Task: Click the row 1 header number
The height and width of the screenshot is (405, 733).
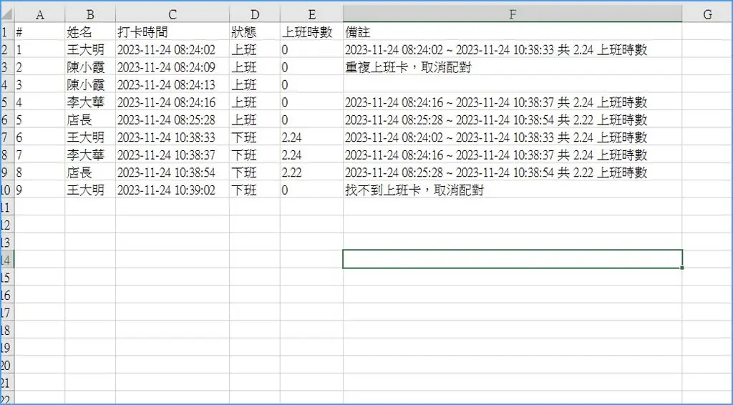Action: (6, 32)
